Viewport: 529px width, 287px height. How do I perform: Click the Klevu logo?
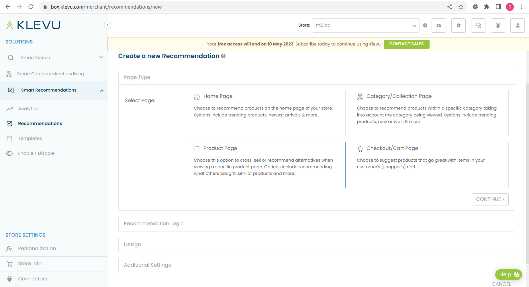pyautogui.click(x=33, y=25)
